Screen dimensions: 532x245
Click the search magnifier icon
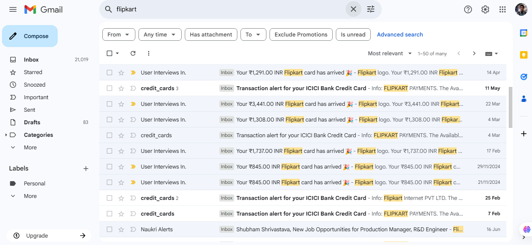(x=109, y=9)
